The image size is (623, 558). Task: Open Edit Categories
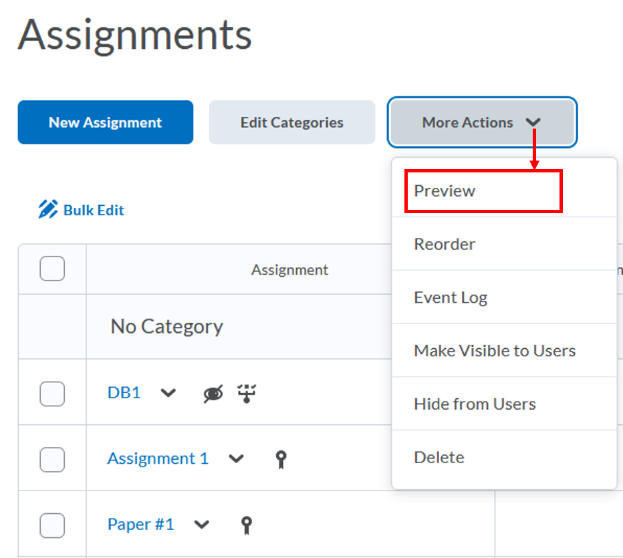tap(292, 122)
